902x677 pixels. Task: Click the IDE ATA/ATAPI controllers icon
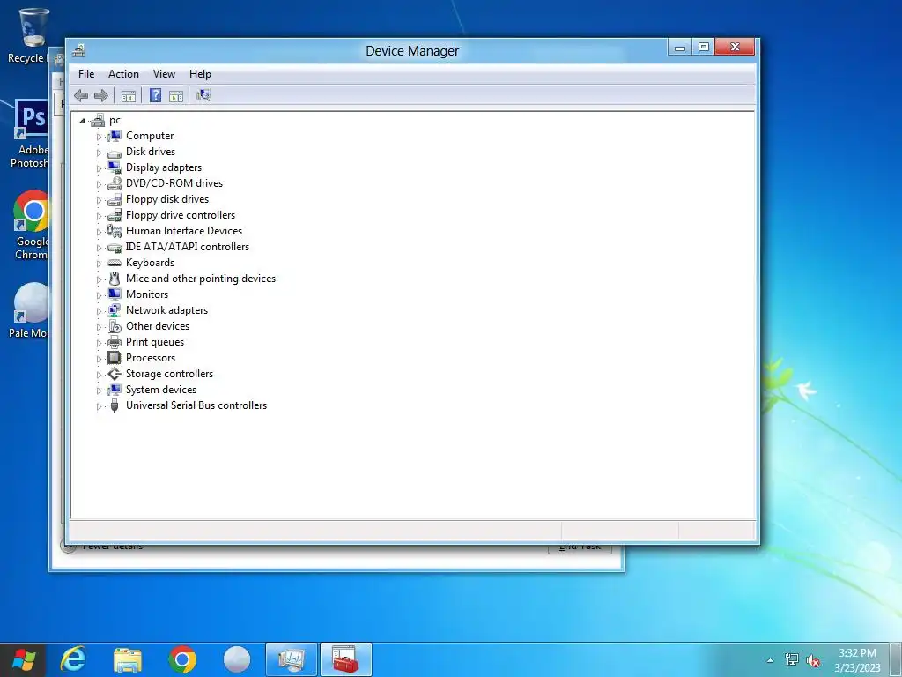[115, 247]
